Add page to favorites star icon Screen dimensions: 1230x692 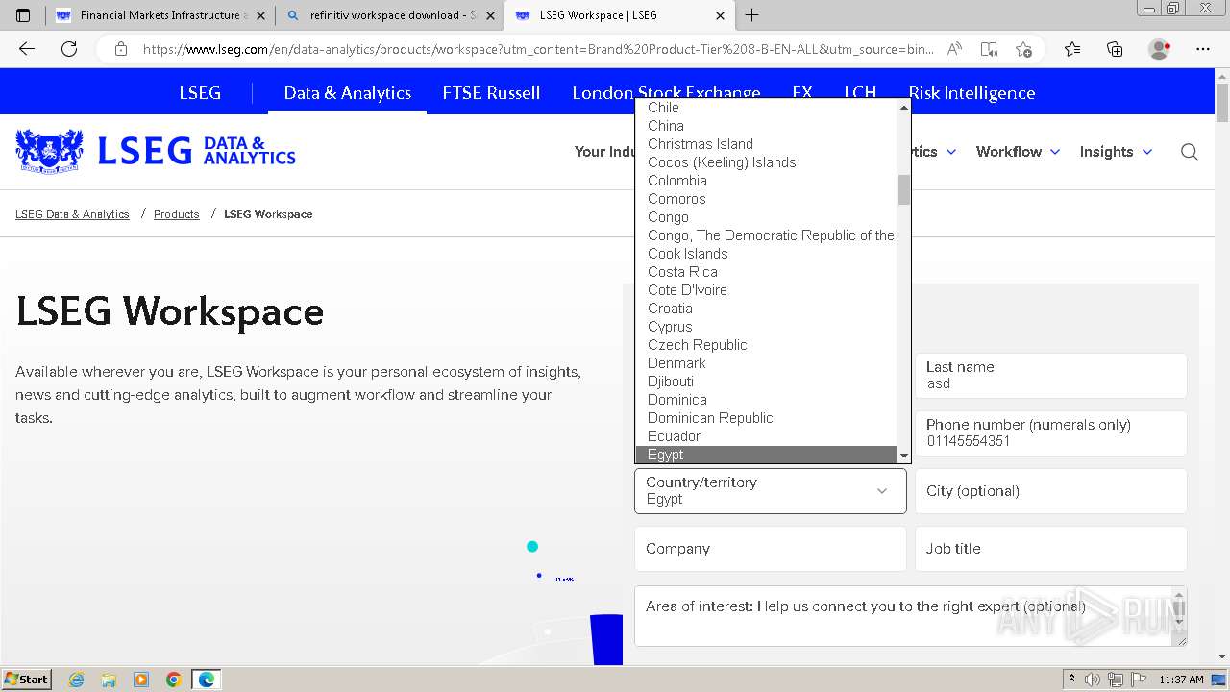pyautogui.click(x=1023, y=49)
